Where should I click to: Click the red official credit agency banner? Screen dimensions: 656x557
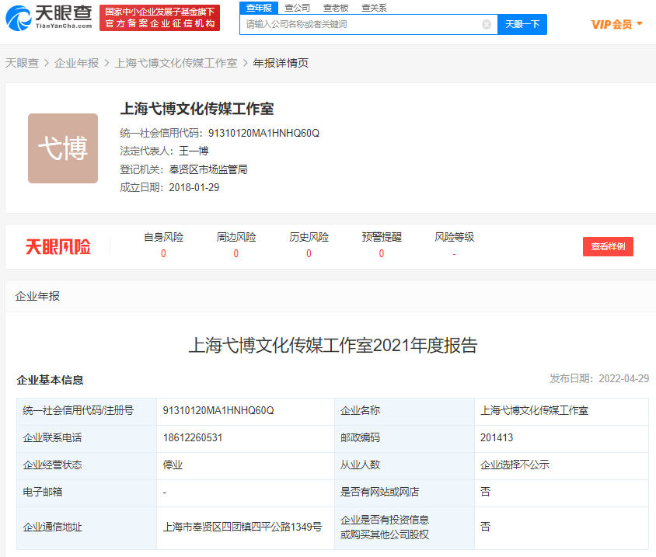(159, 17)
